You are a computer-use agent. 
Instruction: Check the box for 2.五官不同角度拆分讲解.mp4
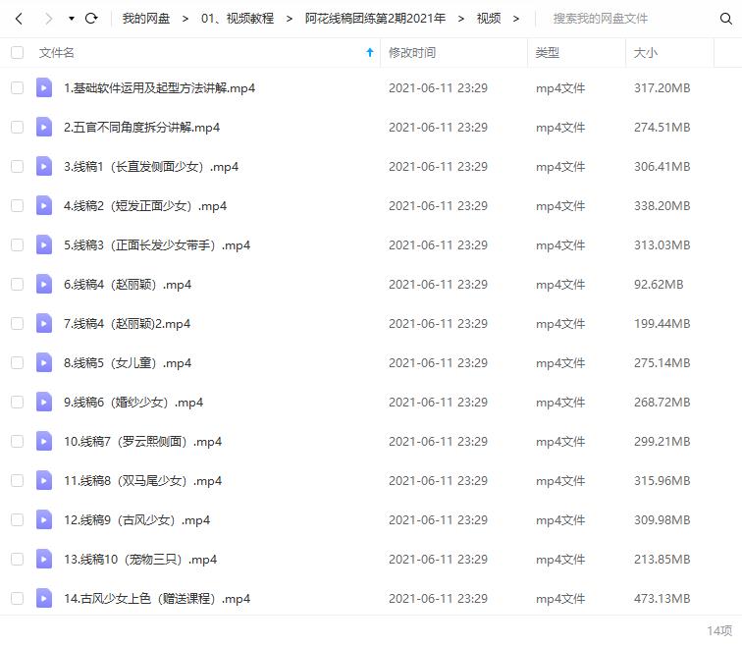[x=17, y=127]
